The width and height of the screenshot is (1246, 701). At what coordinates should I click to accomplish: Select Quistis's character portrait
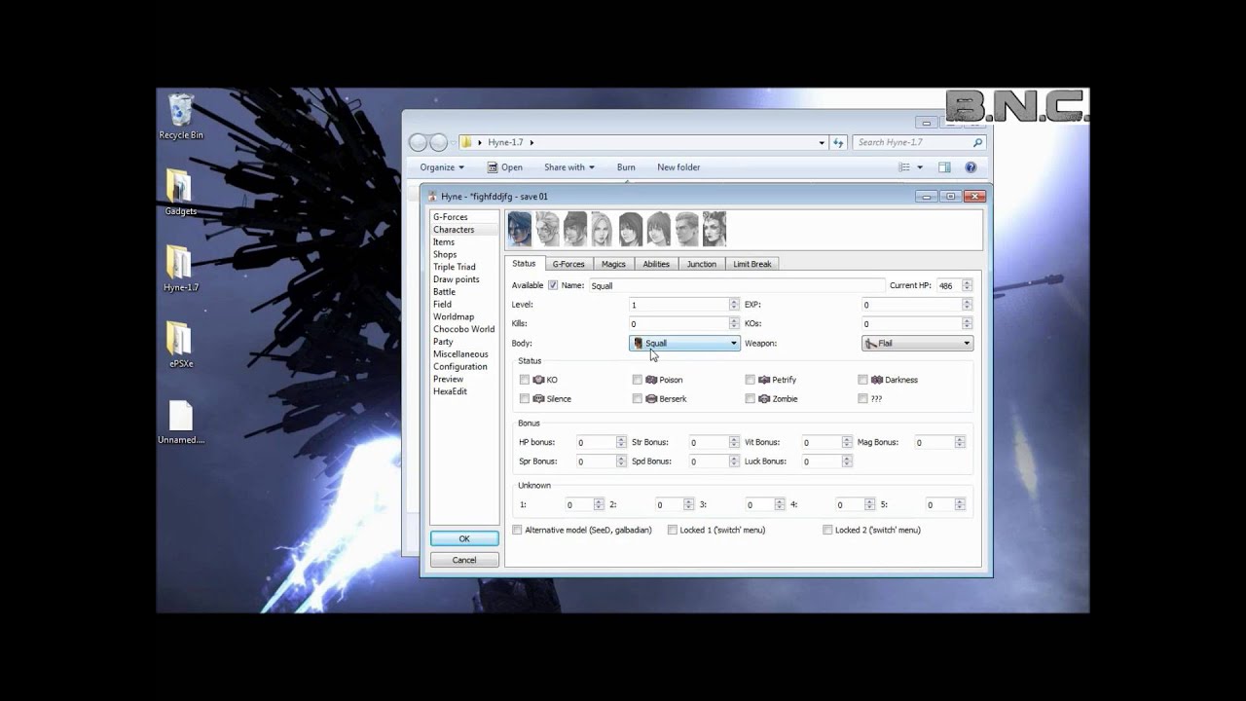603,230
